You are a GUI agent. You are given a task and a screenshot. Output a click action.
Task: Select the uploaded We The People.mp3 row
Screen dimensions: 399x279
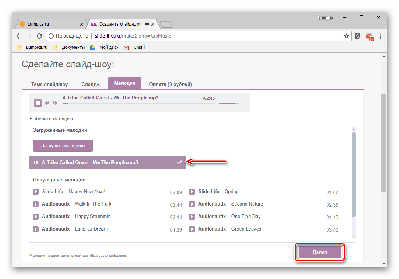point(107,163)
